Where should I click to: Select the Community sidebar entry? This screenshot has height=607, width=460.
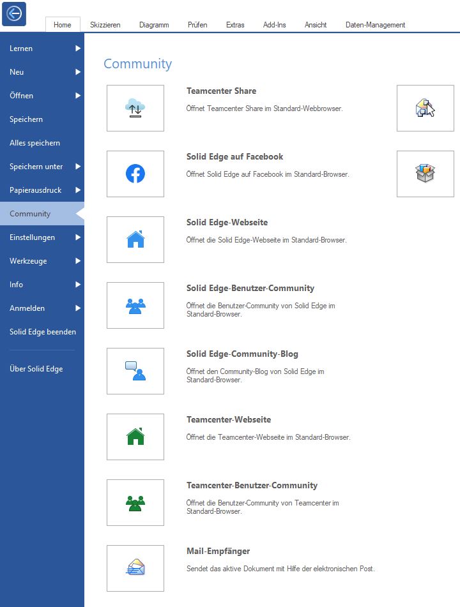[42, 214]
